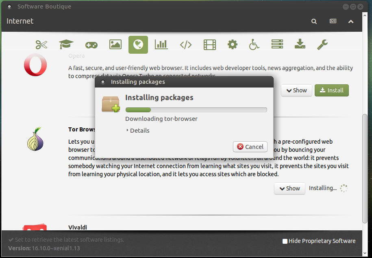Expand Details in Installing packages dialog

click(138, 131)
